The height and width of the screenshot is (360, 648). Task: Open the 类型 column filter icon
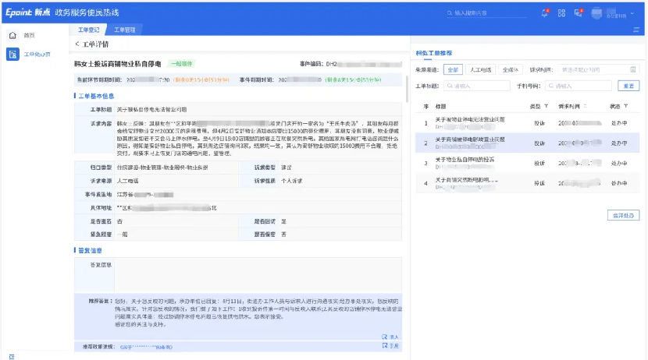tap(547, 107)
